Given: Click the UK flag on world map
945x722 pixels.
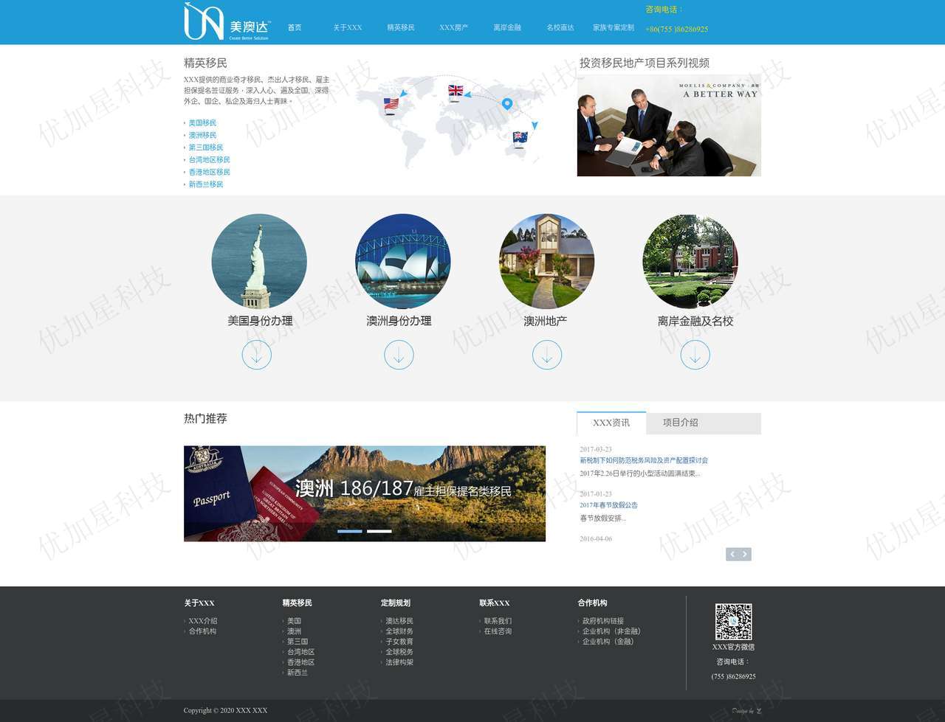Looking at the screenshot, I should 456,91.
